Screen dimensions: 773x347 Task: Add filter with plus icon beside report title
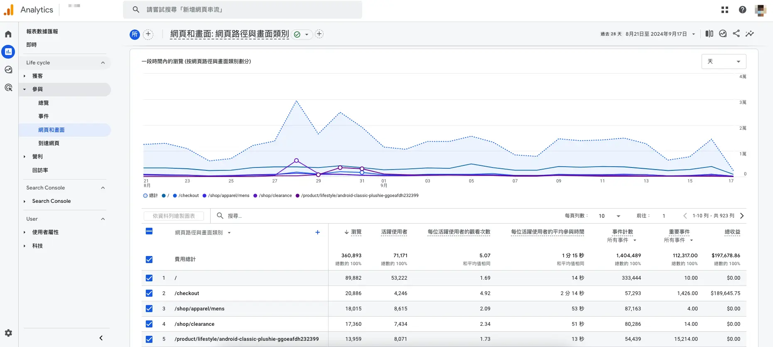(x=319, y=34)
